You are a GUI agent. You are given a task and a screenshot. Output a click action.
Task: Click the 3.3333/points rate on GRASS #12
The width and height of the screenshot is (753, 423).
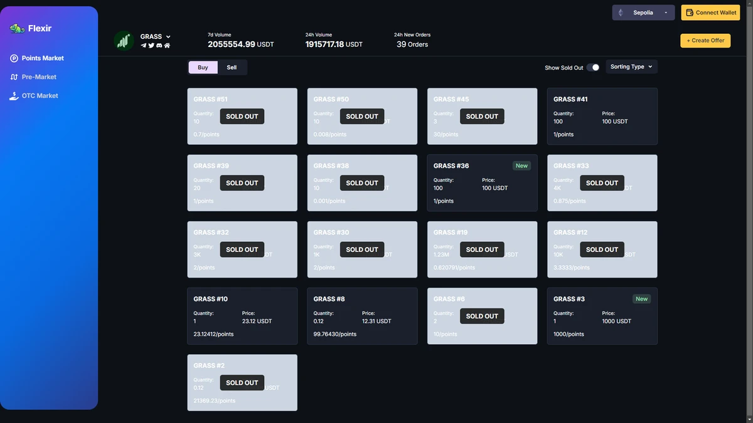[x=572, y=268]
